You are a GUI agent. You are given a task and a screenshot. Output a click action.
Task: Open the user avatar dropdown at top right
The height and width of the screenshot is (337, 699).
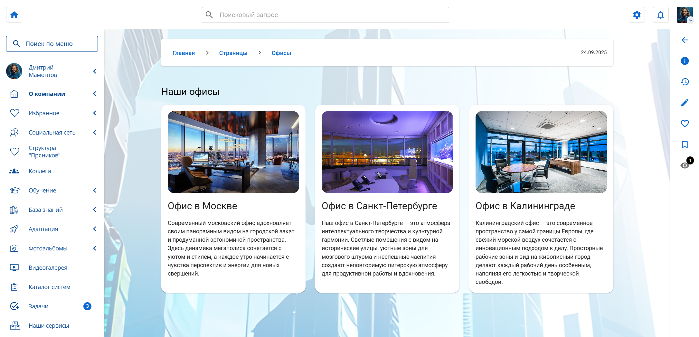(x=685, y=15)
